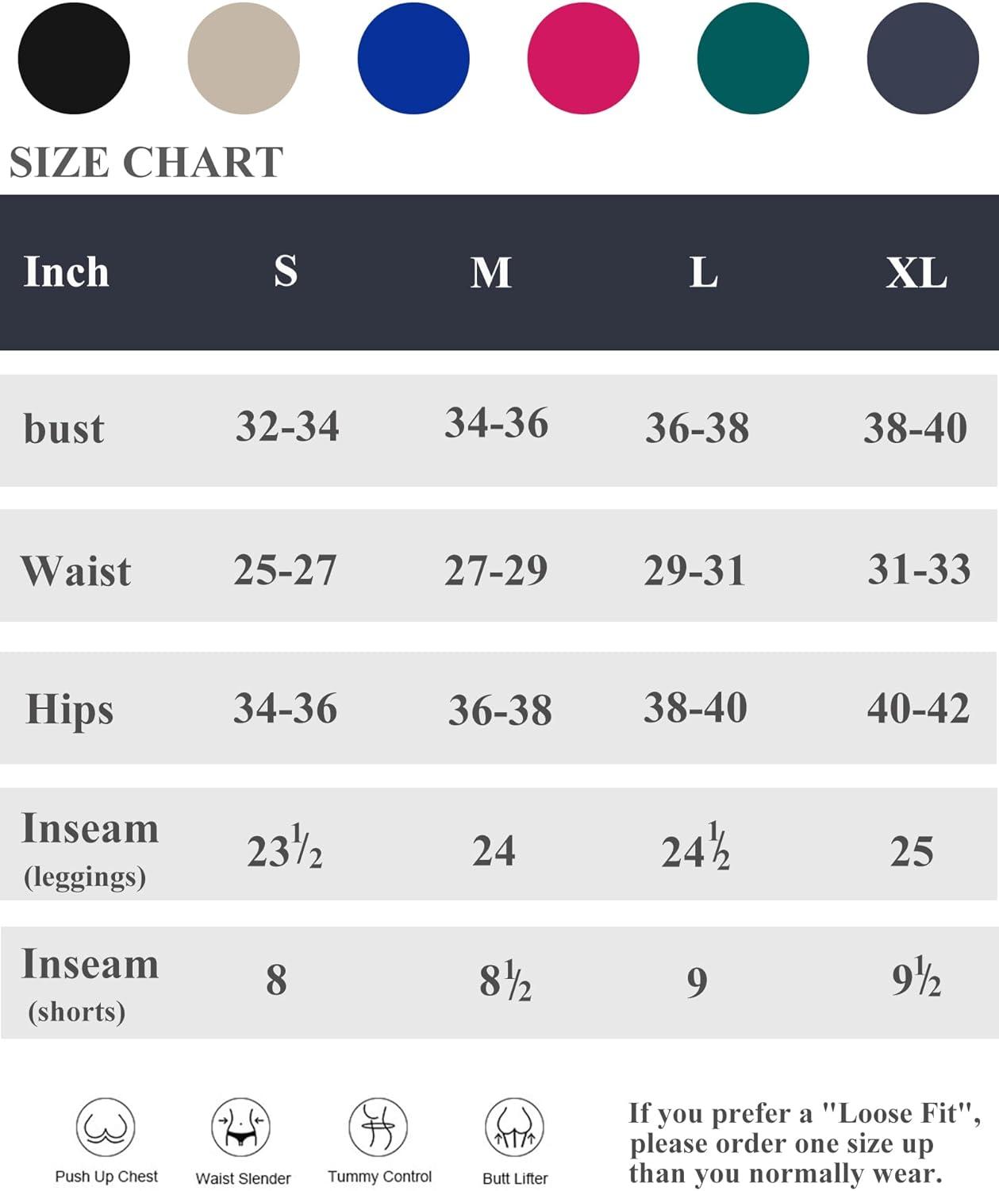Pick the hot pink color swatch
999x1191 pixels.
click(x=583, y=58)
